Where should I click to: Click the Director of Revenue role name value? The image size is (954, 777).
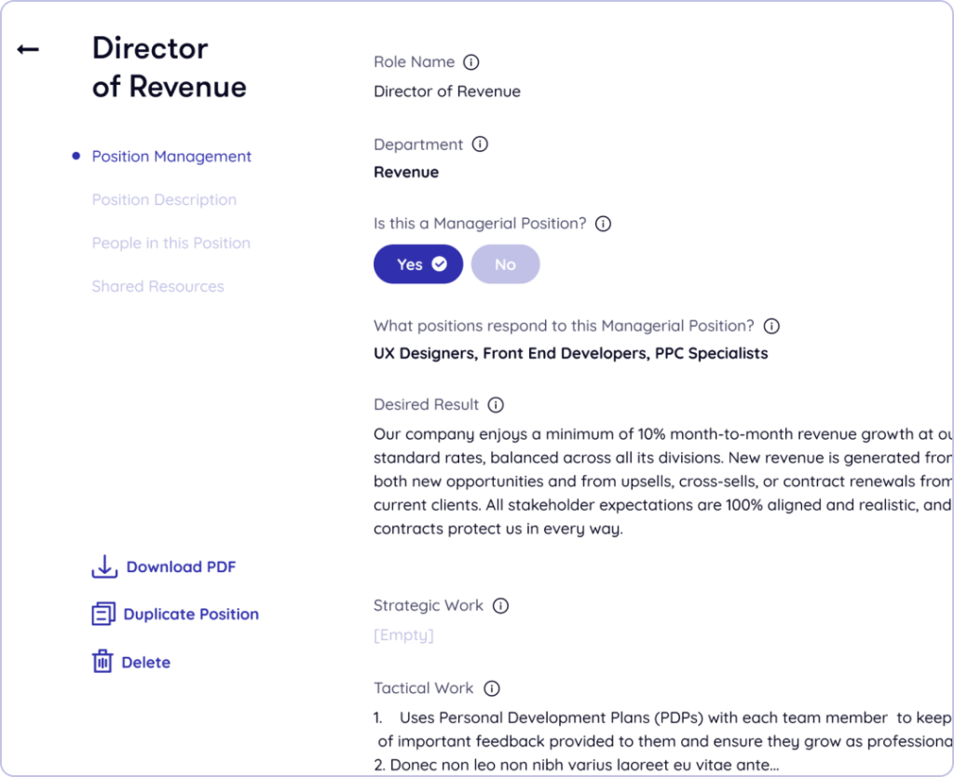(x=447, y=91)
